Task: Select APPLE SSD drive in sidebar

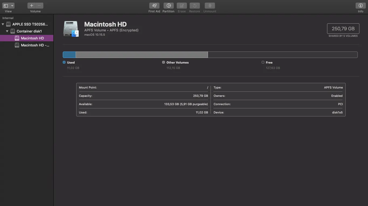Action: (x=30, y=24)
